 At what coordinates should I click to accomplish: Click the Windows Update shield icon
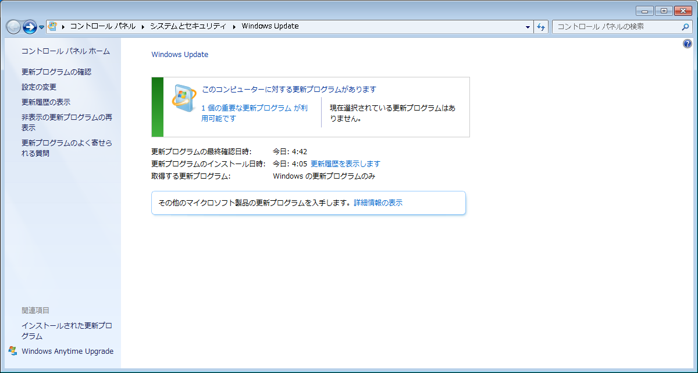184,98
